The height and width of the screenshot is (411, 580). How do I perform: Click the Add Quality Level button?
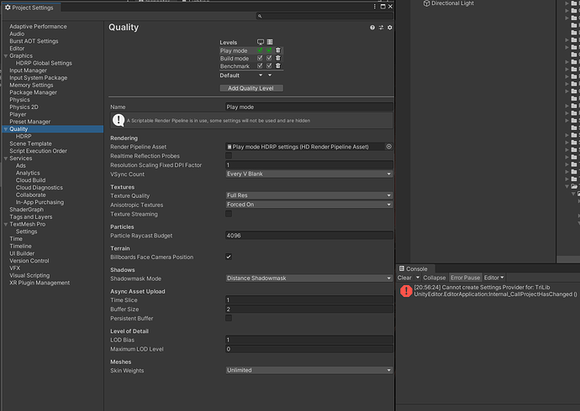coord(251,88)
